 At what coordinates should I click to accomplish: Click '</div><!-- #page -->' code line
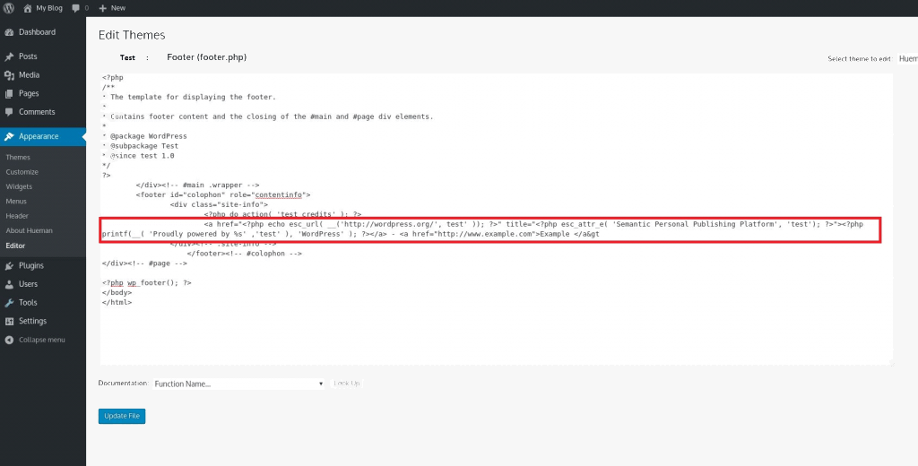pos(144,263)
